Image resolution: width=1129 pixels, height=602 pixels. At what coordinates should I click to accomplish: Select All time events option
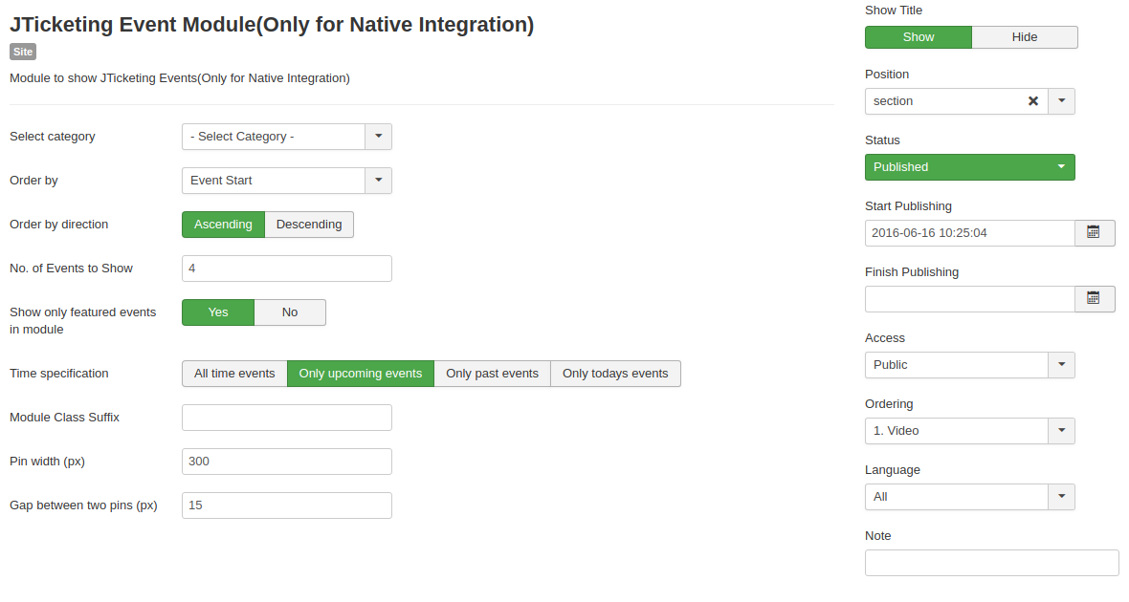point(234,374)
